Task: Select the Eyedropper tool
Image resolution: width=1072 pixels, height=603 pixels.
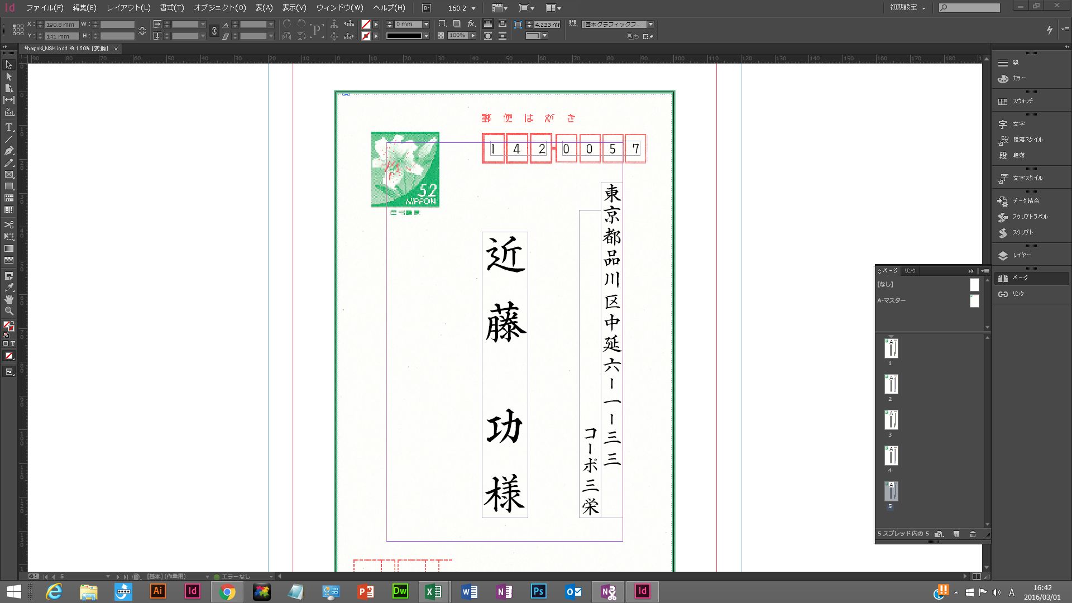Action: tap(9, 288)
